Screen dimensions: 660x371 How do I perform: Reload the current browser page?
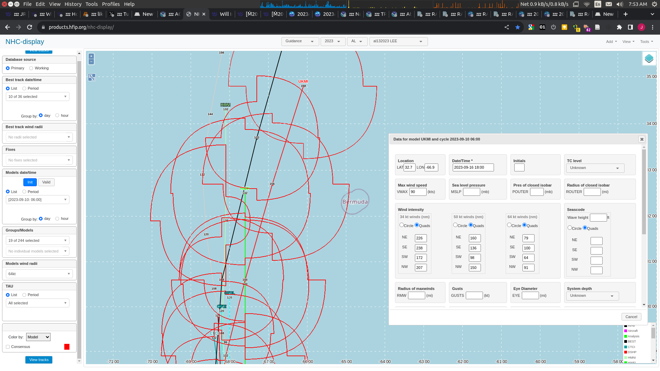30,27
